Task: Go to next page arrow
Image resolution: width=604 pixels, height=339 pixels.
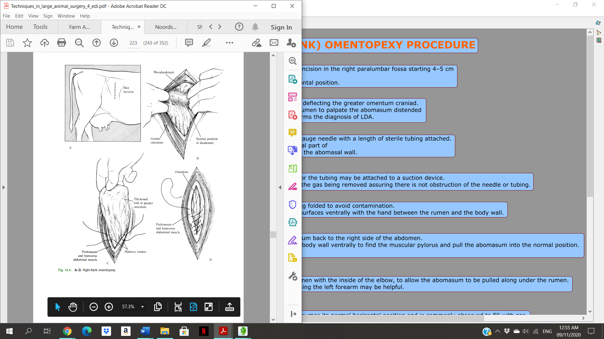Action: (114, 43)
